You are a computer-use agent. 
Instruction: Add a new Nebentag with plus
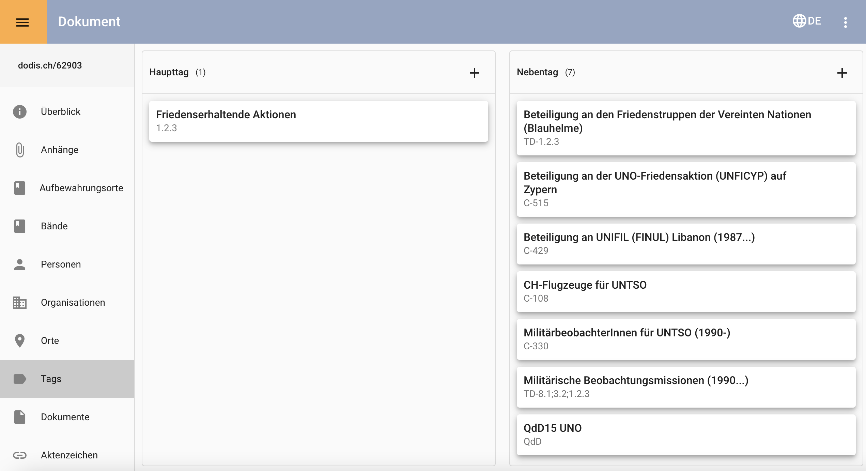842,73
